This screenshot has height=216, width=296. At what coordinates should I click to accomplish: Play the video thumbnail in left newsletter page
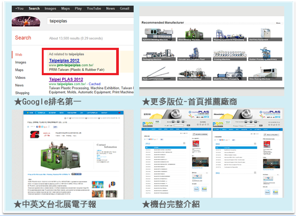pyautogui.click(x=200, y=162)
